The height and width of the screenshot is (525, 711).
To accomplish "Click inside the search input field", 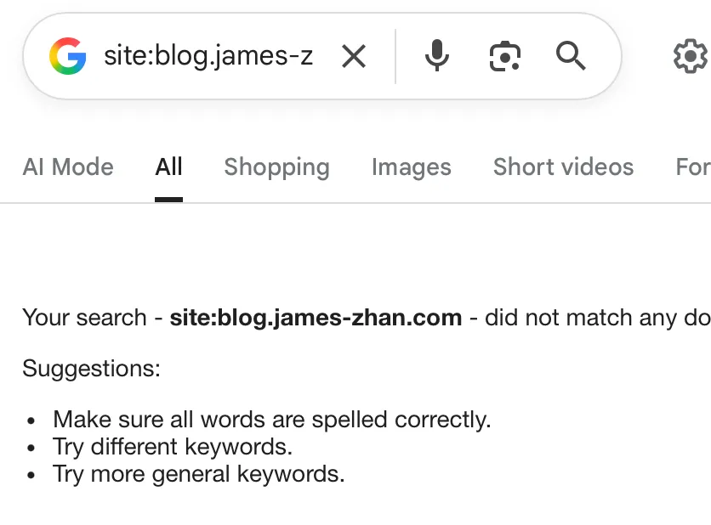I will (x=208, y=56).
